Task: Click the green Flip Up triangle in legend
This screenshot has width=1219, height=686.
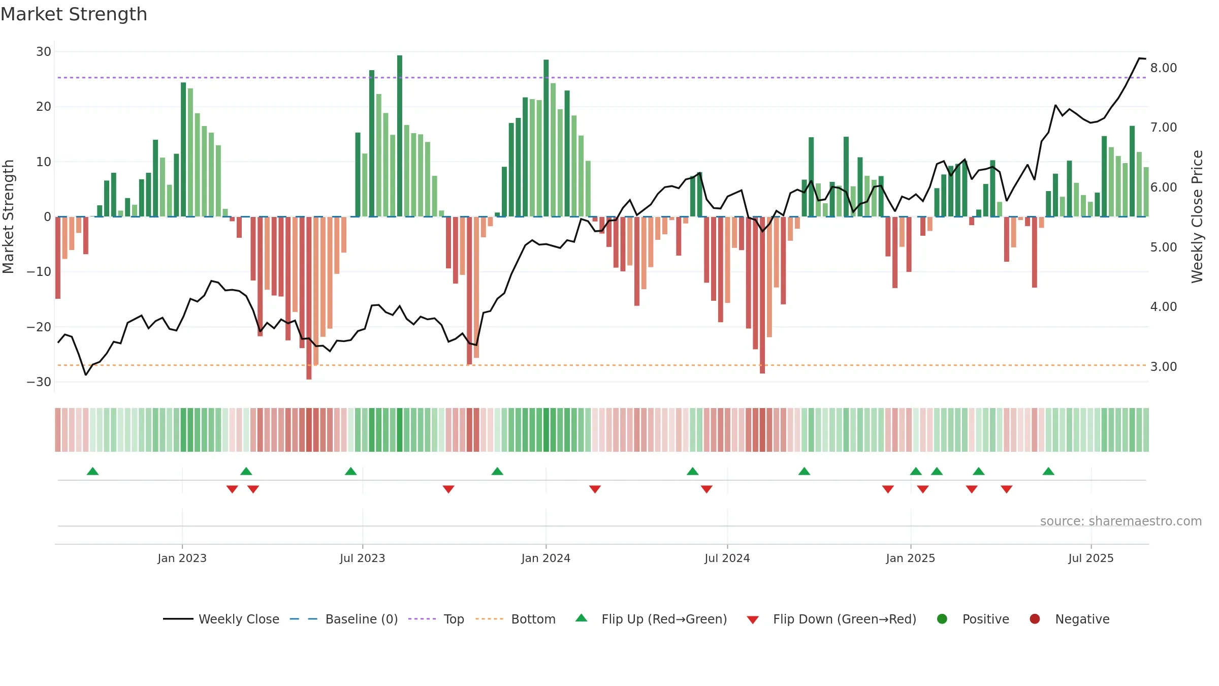Action: (x=582, y=618)
